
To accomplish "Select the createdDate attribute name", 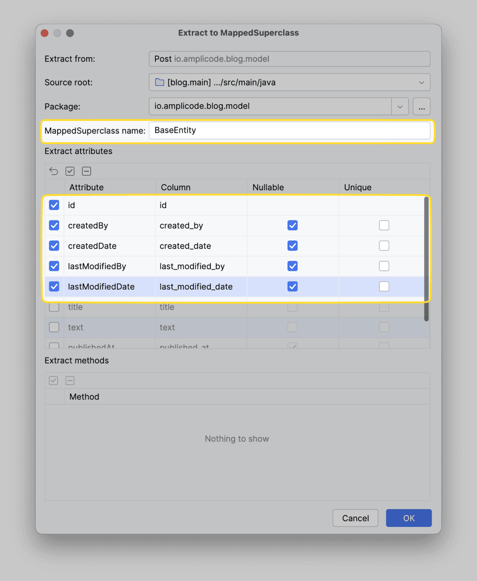I will point(92,246).
